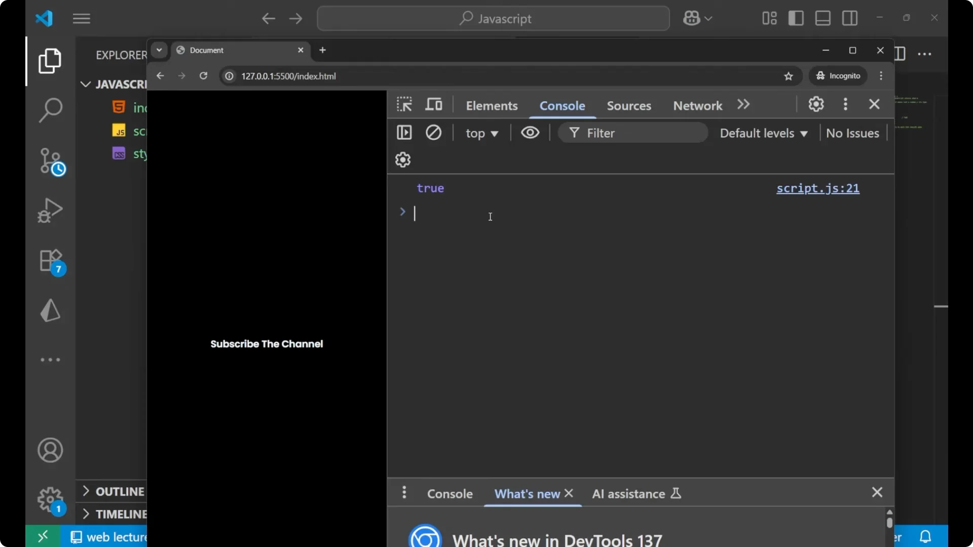Select the inspect element picker tool
The width and height of the screenshot is (973, 547).
click(x=404, y=104)
